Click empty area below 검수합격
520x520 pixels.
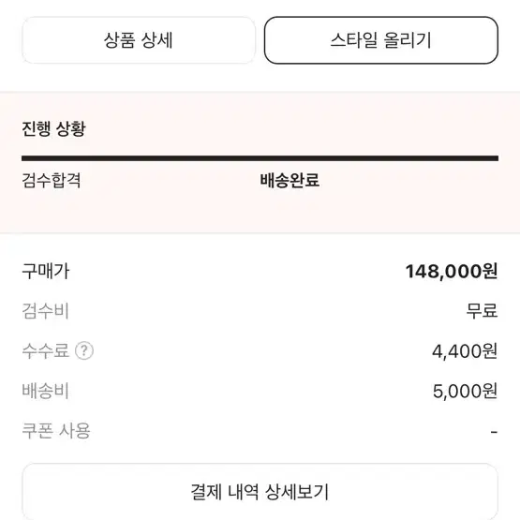pos(52,211)
